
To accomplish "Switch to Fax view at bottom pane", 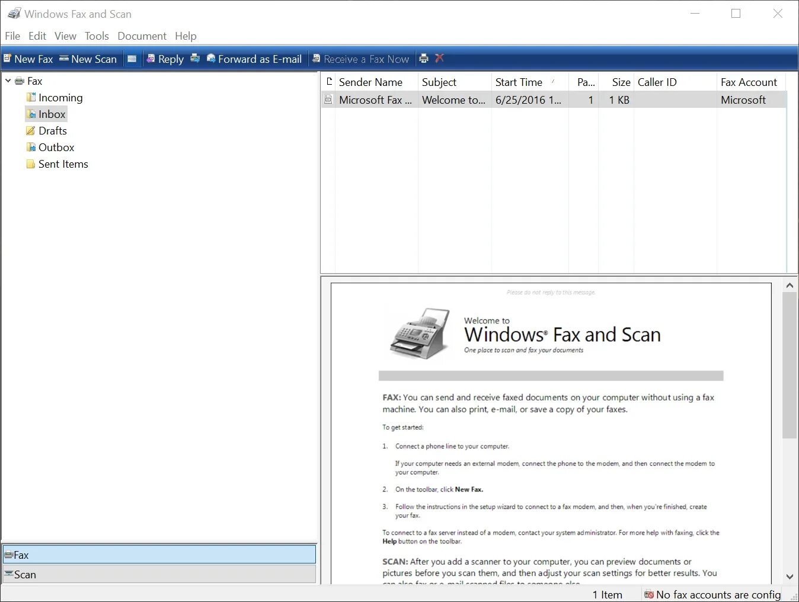I will pos(159,555).
